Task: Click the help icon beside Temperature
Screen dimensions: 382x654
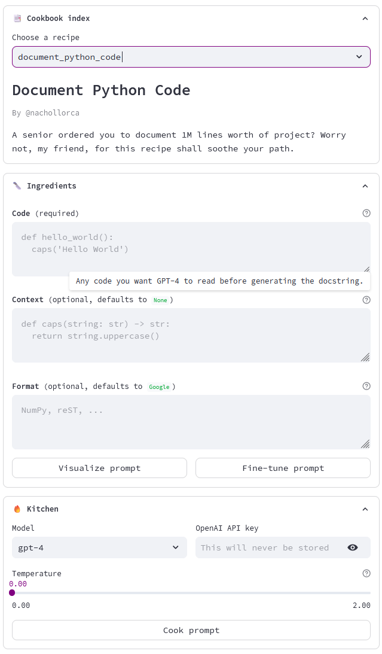Action: click(x=366, y=573)
